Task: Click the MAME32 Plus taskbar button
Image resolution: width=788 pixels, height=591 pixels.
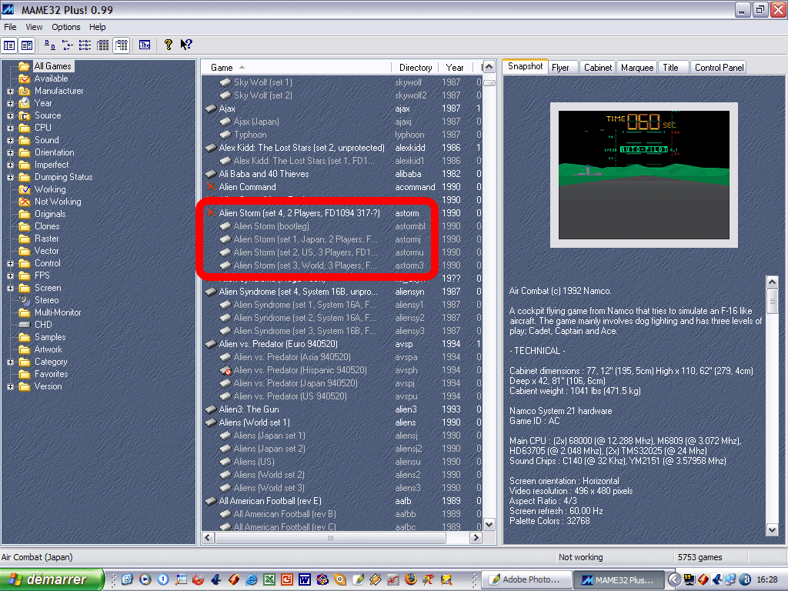Action: (619, 580)
